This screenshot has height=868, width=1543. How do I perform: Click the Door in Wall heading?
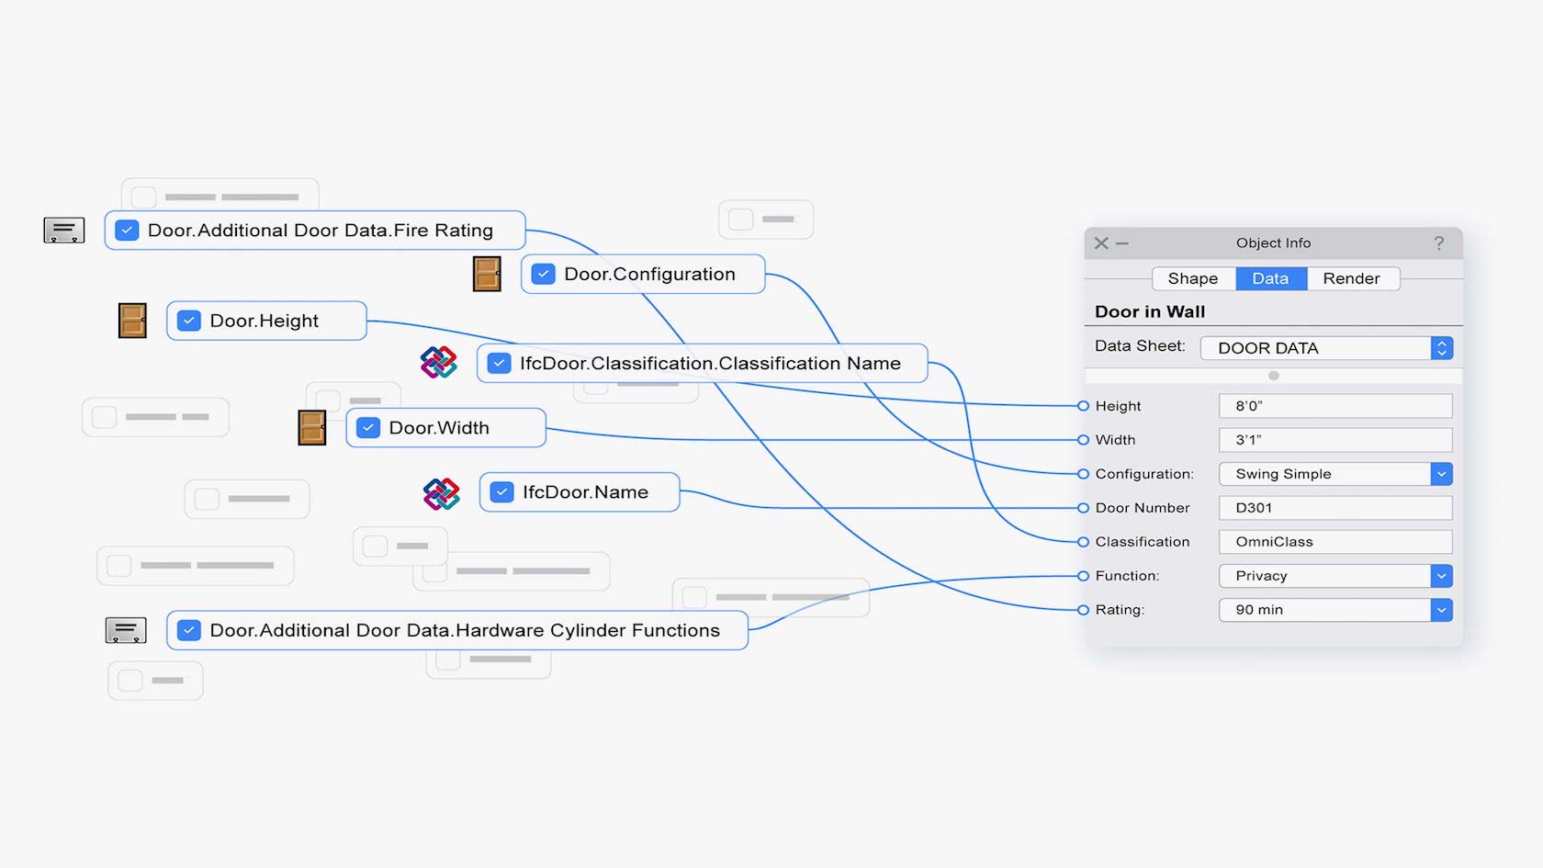[x=1150, y=312]
